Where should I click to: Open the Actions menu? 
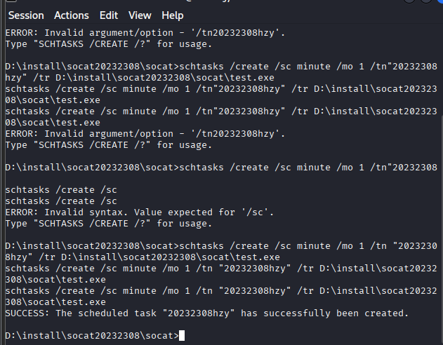(72, 15)
